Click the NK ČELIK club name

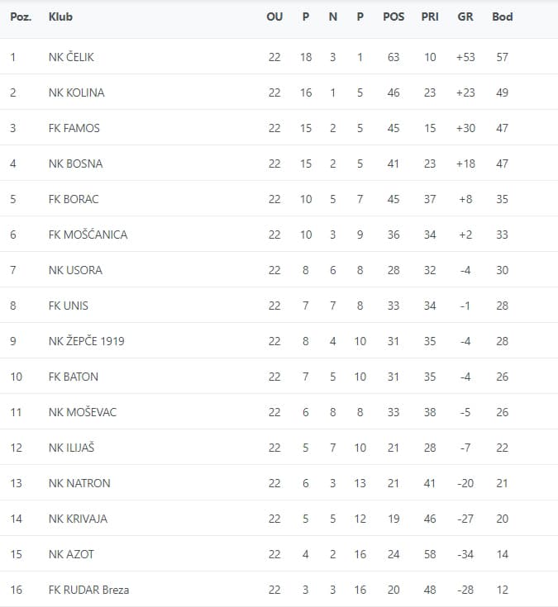point(77,57)
